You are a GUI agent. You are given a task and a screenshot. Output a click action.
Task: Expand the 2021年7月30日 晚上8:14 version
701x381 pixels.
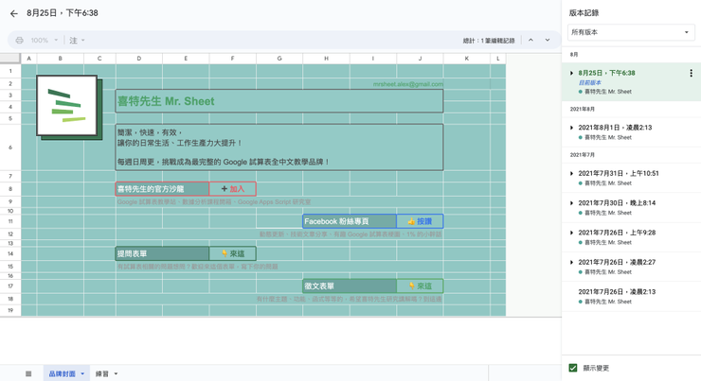[571, 203]
